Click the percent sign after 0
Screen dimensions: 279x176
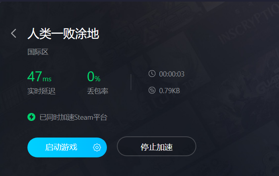97,78
